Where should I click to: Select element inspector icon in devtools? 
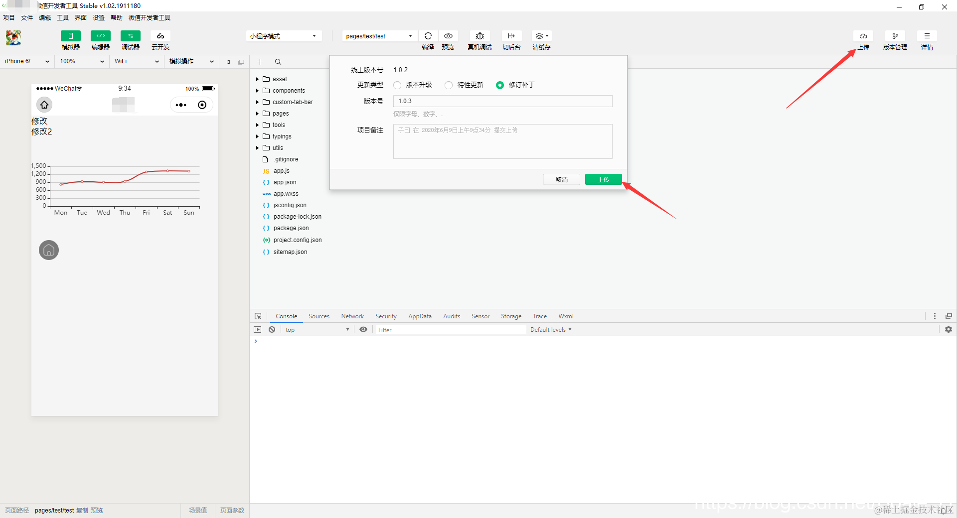[x=258, y=316]
